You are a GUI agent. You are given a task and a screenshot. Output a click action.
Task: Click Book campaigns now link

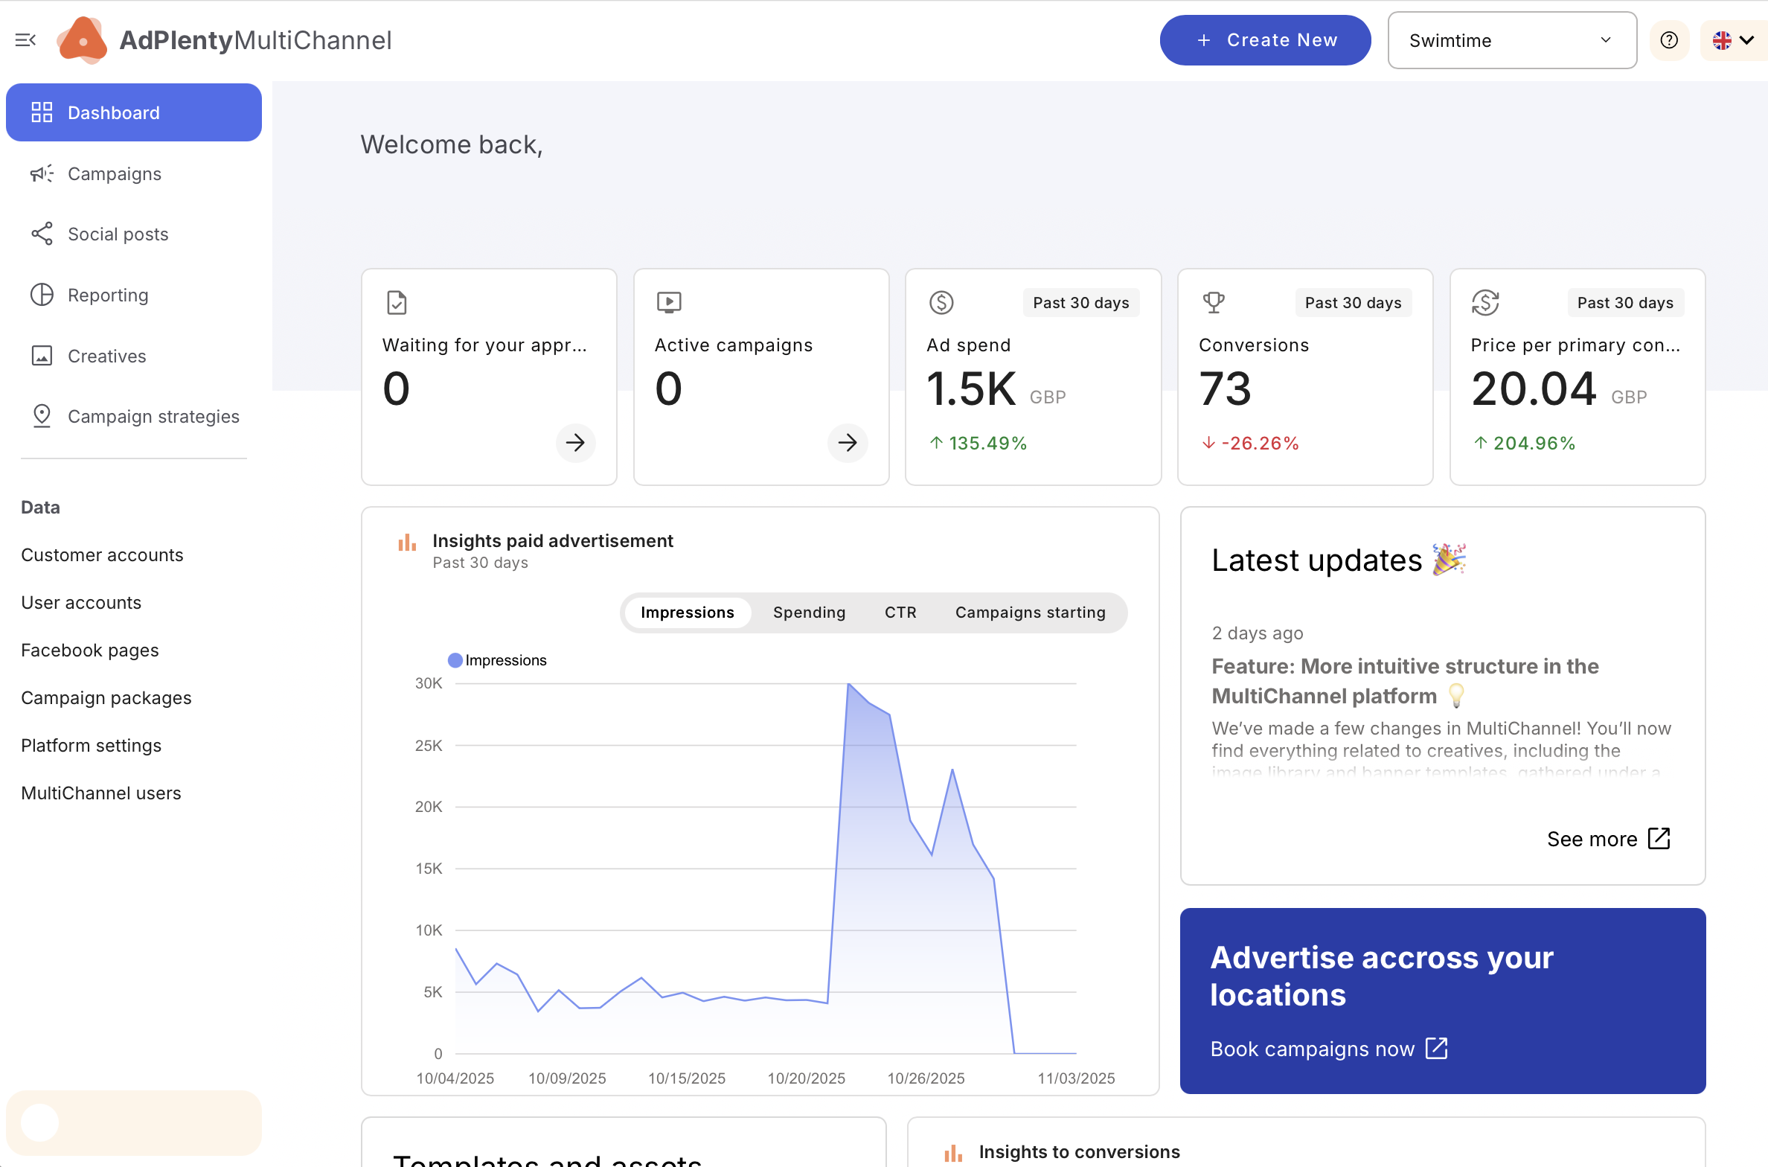[x=1328, y=1049]
